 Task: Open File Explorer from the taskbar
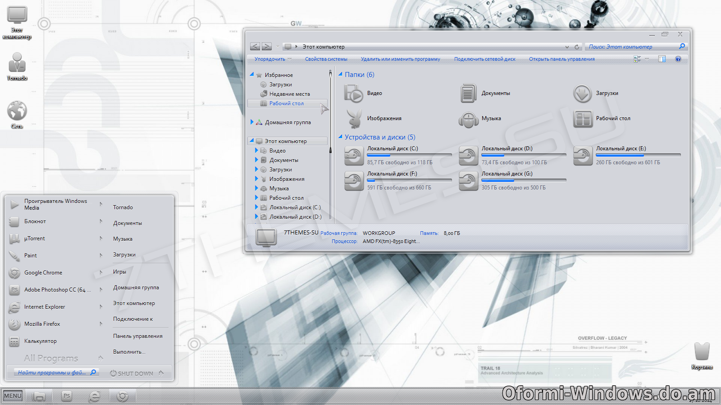pos(39,396)
